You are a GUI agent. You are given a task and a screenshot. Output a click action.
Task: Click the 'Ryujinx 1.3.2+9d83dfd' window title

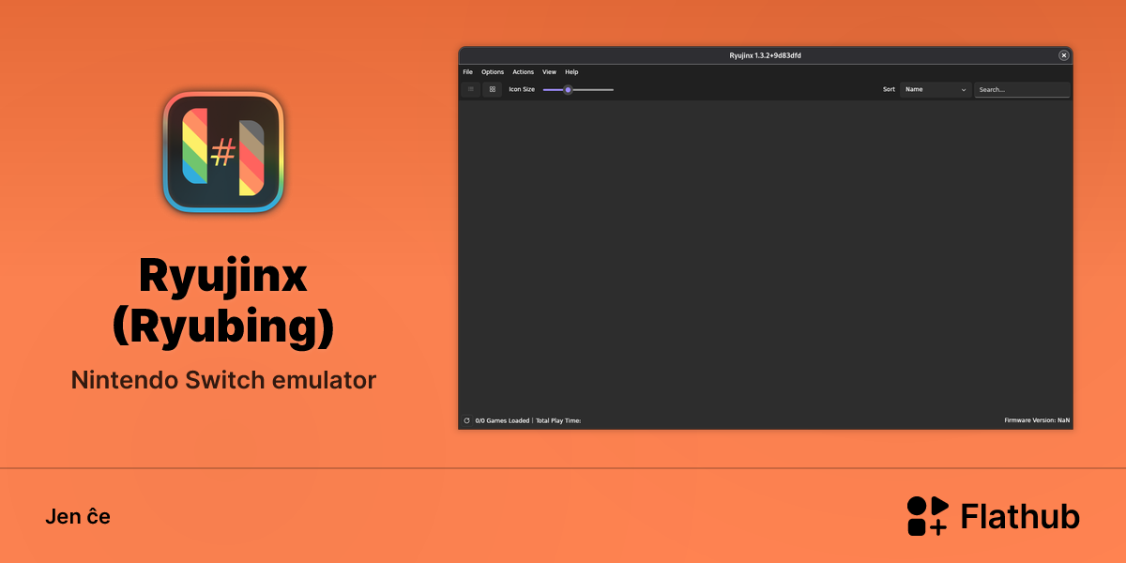coord(765,55)
